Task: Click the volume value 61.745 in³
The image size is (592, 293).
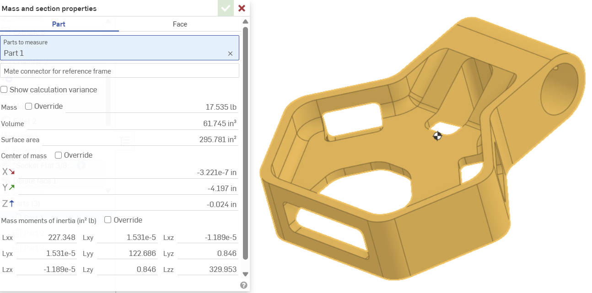Action: (x=220, y=123)
